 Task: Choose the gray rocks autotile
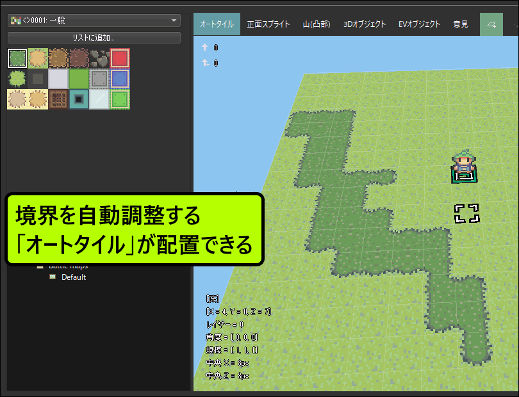point(99,58)
